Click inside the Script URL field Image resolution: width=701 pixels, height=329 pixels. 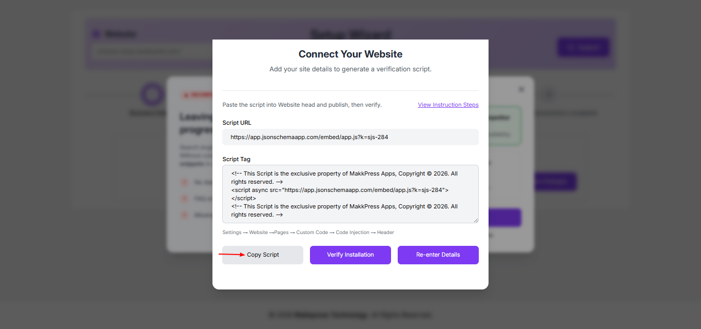click(x=350, y=137)
